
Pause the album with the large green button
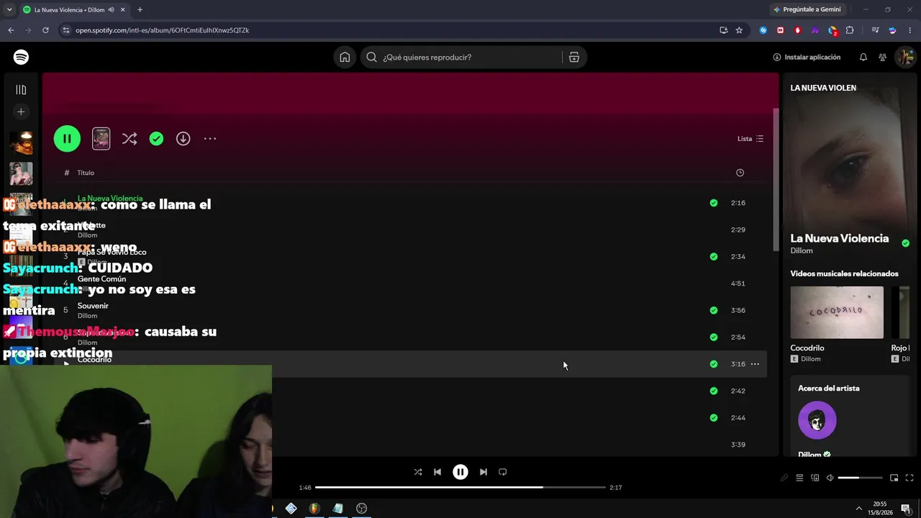67,139
